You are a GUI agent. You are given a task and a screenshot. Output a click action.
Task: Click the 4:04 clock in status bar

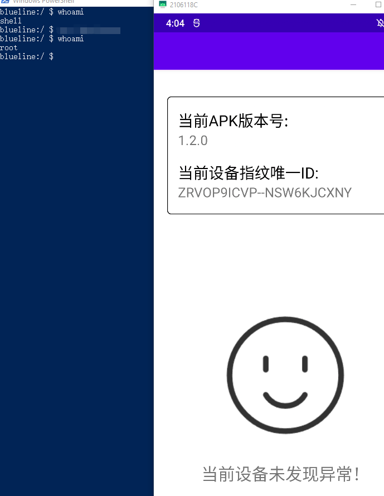point(175,23)
